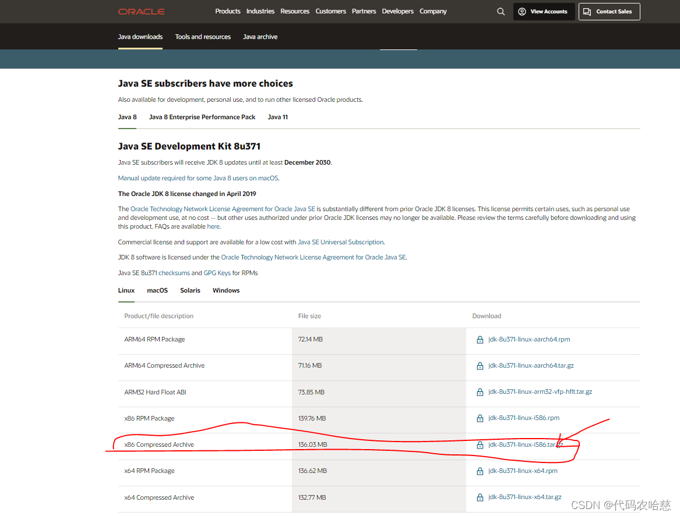Open the Developers menu
This screenshot has width=680, height=516.
pos(398,11)
